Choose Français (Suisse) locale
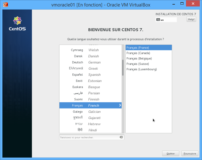 pos(149,64)
